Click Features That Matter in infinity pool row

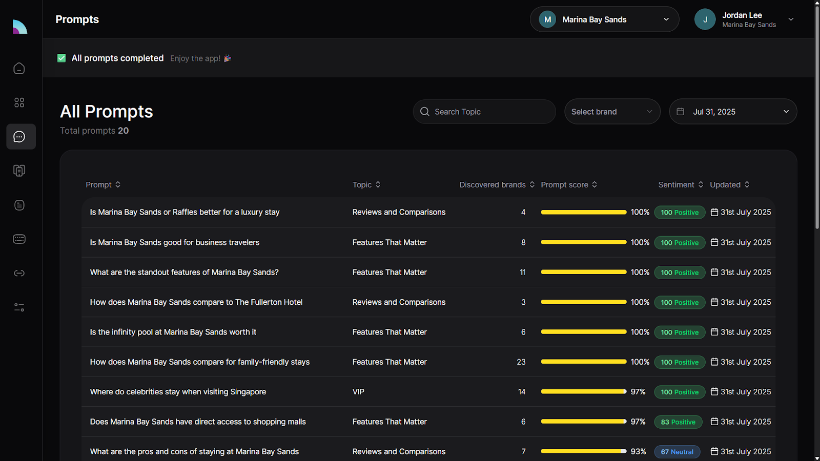pyautogui.click(x=389, y=332)
